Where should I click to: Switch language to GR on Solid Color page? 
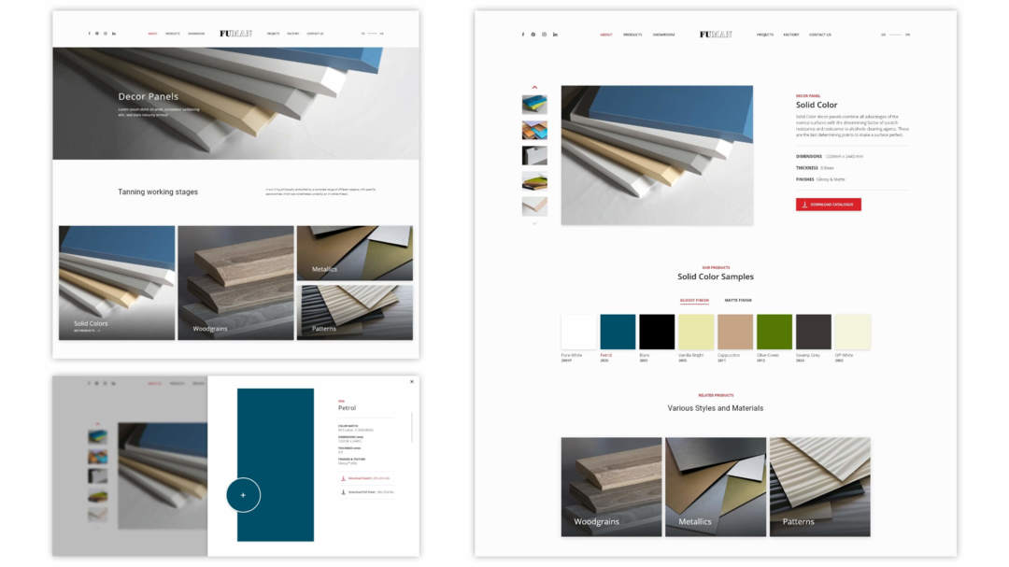click(884, 35)
